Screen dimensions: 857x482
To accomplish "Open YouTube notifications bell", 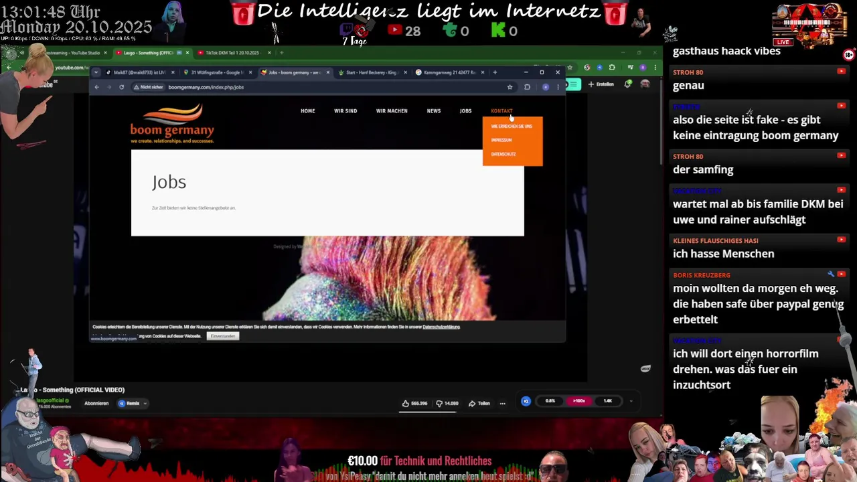I will [628, 84].
